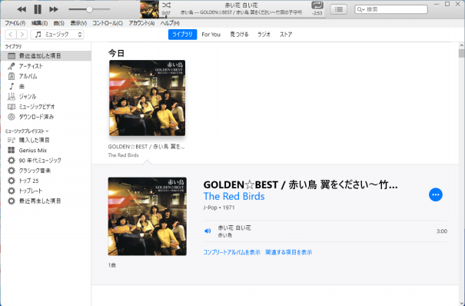This screenshot has width=465, height=306.
Task: Select the 赤い花 白い花 track title
Action: [x=234, y=228]
